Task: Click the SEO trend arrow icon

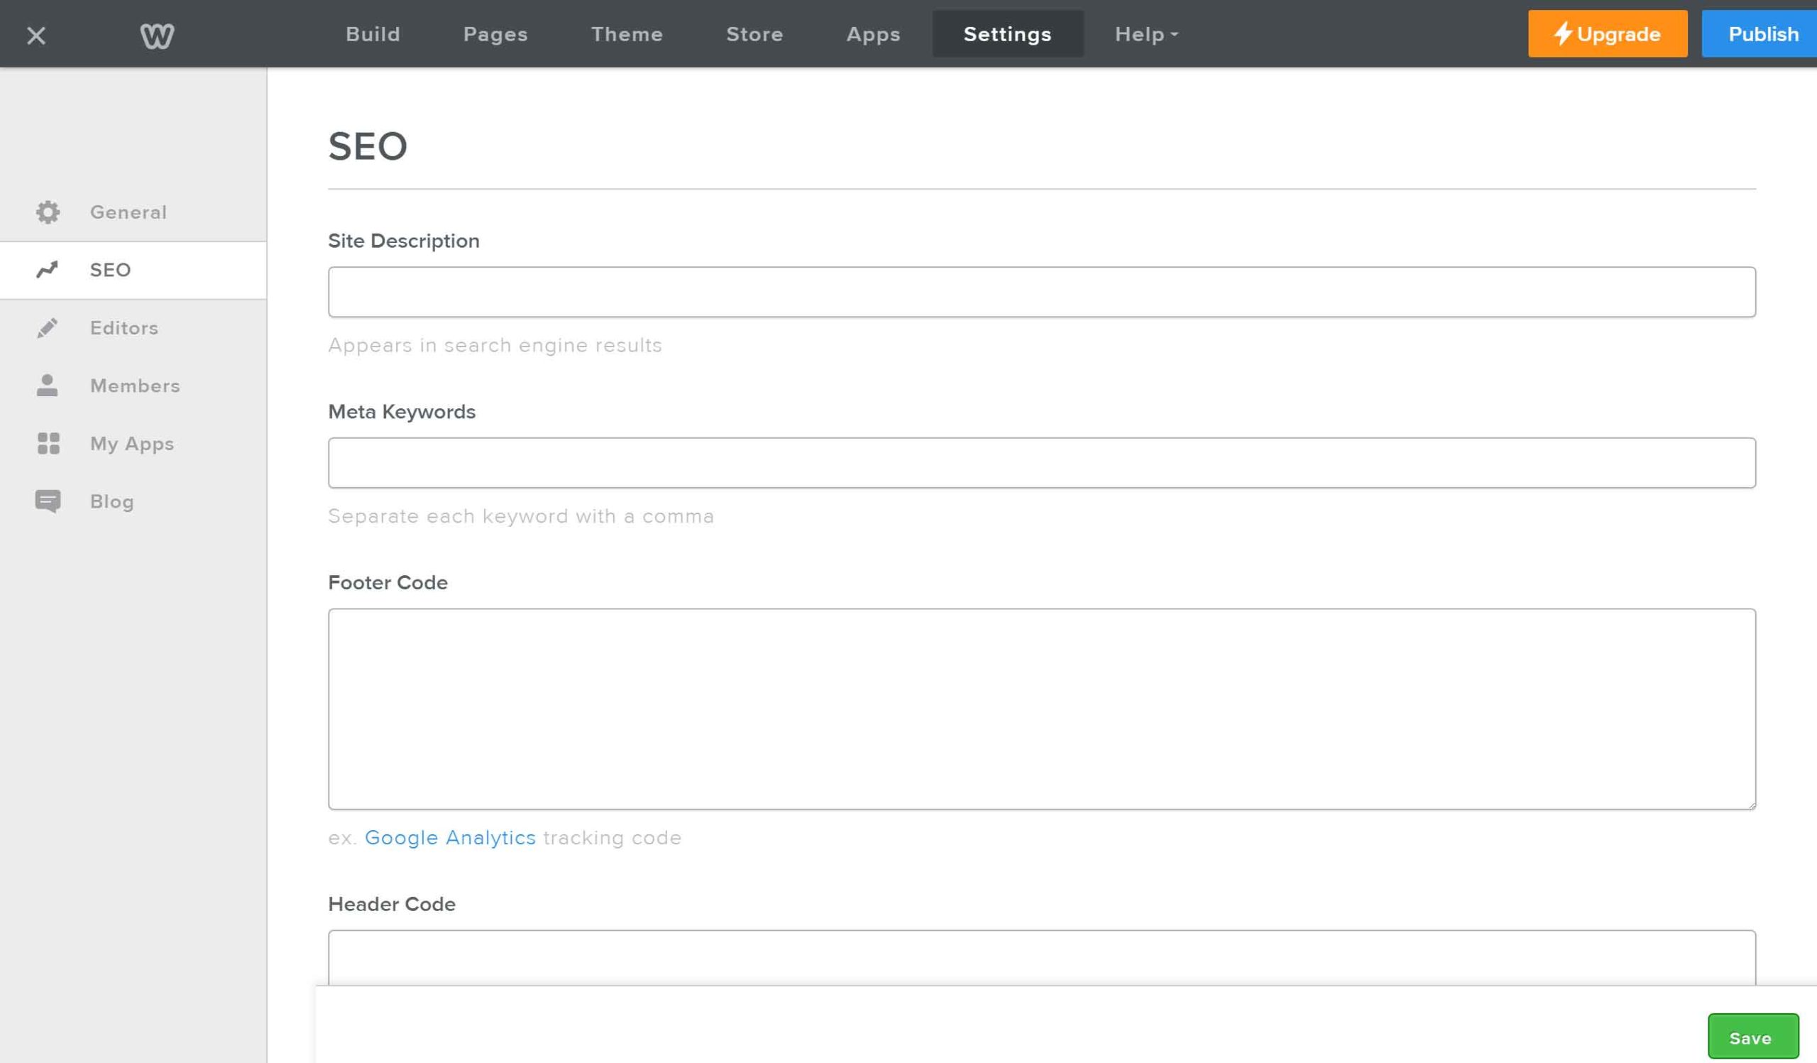Action: pos(47,270)
